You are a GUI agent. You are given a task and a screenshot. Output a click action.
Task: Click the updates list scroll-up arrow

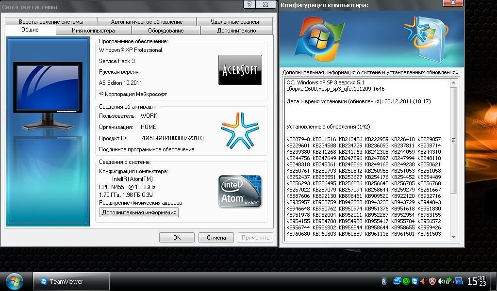(453, 82)
